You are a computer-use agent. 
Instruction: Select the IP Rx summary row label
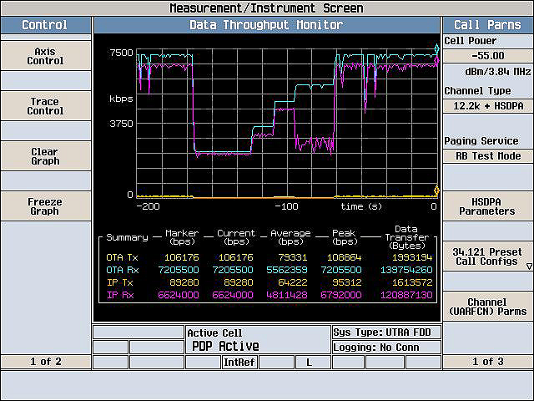[120, 295]
